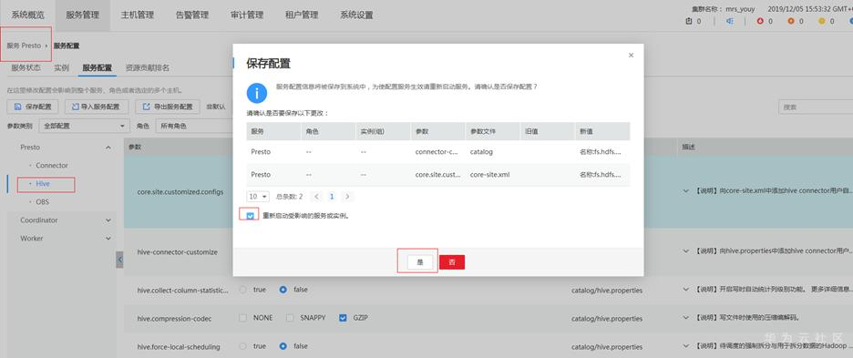Screen dimensions: 853x358
Task: Open the 系统设置 top menu
Action: pyautogui.click(x=356, y=15)
